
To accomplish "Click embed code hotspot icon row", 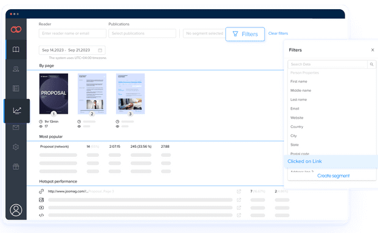I will (41, 215).
